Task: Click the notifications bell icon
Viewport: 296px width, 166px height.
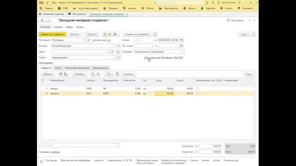Action: click(x=207, y=3)
